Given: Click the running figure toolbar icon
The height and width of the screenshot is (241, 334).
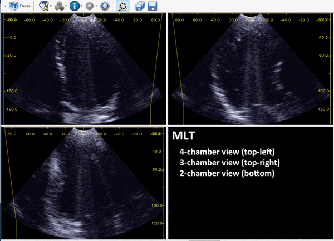Looking at the screenshot, I should point(42,7).
